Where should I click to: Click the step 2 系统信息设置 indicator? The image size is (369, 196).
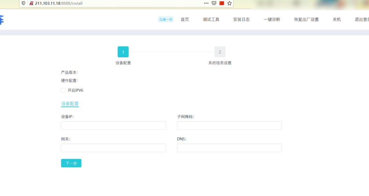(x=220, y=52)
